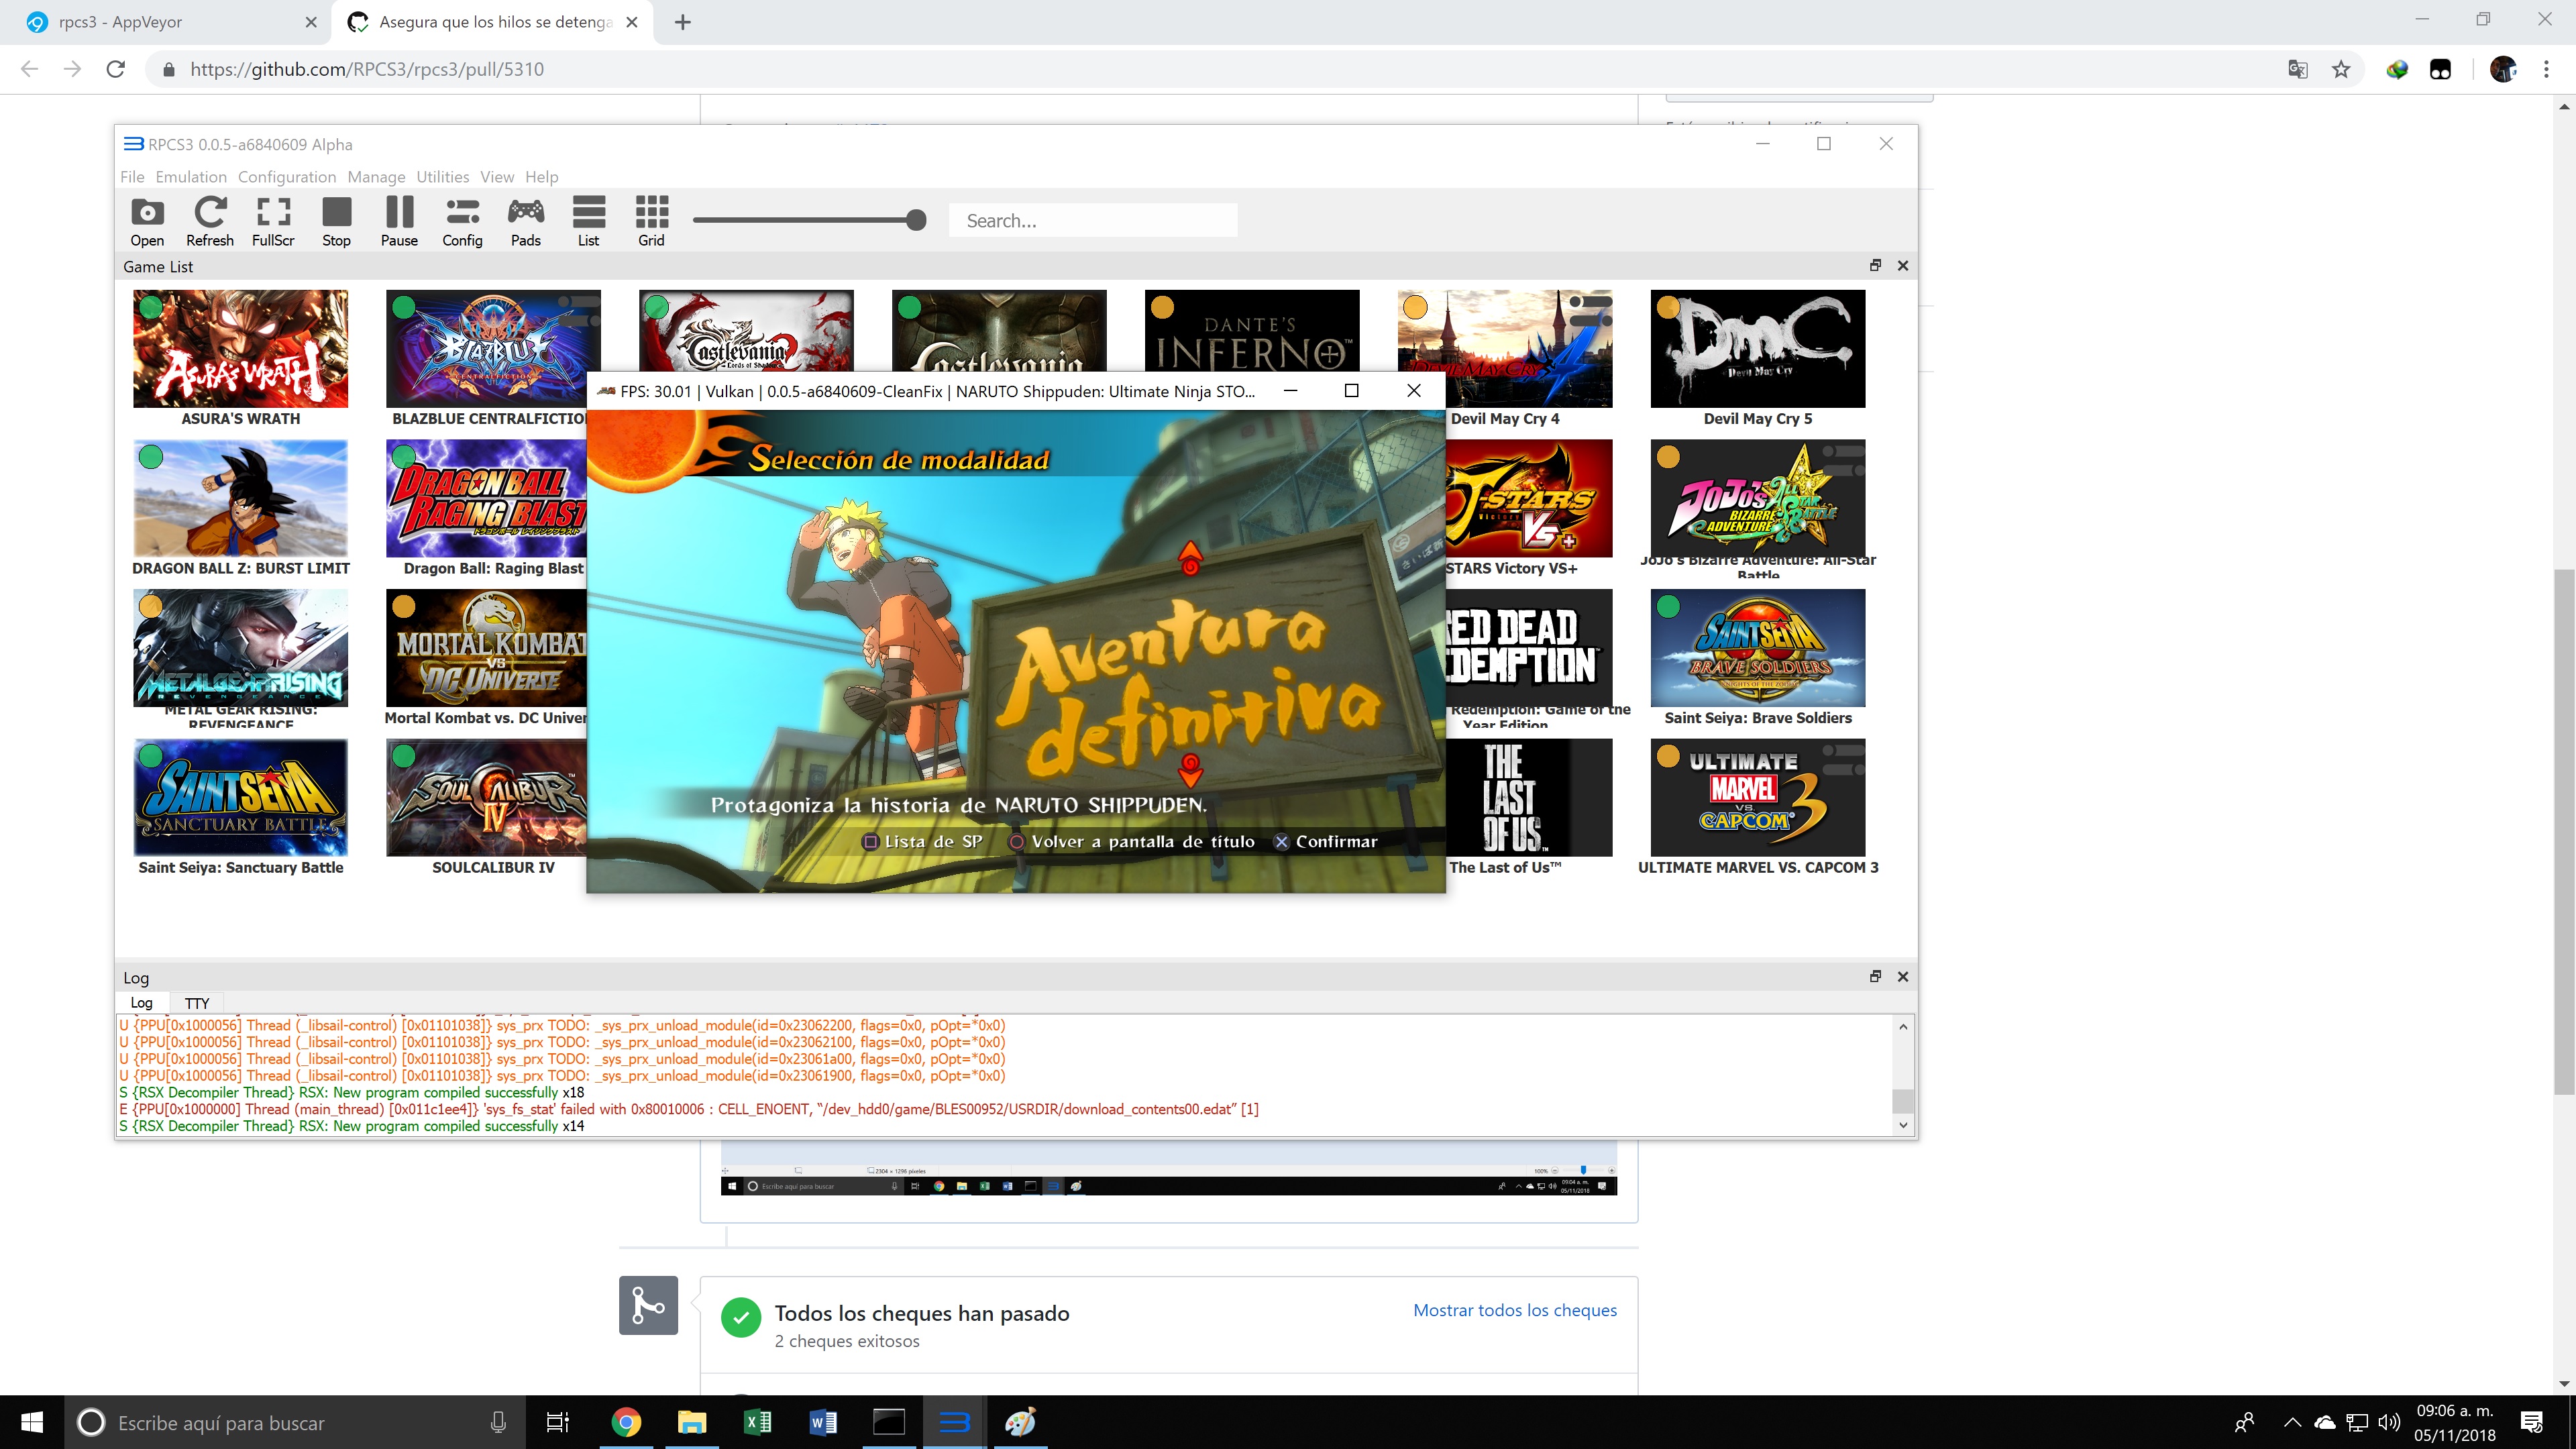Undock the Log panel
Image resolution: width=2576 pixels, height=1449 pixels.
pyautogui.click(x=1875, y=977)
